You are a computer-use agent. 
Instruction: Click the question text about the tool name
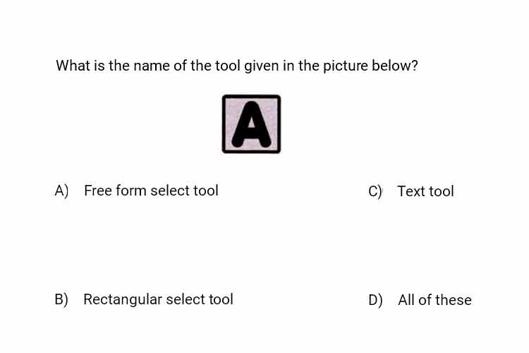pyautogui.click(x=237, y=66)
